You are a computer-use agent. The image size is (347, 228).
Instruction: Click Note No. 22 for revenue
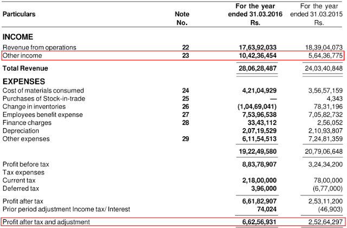185,47
